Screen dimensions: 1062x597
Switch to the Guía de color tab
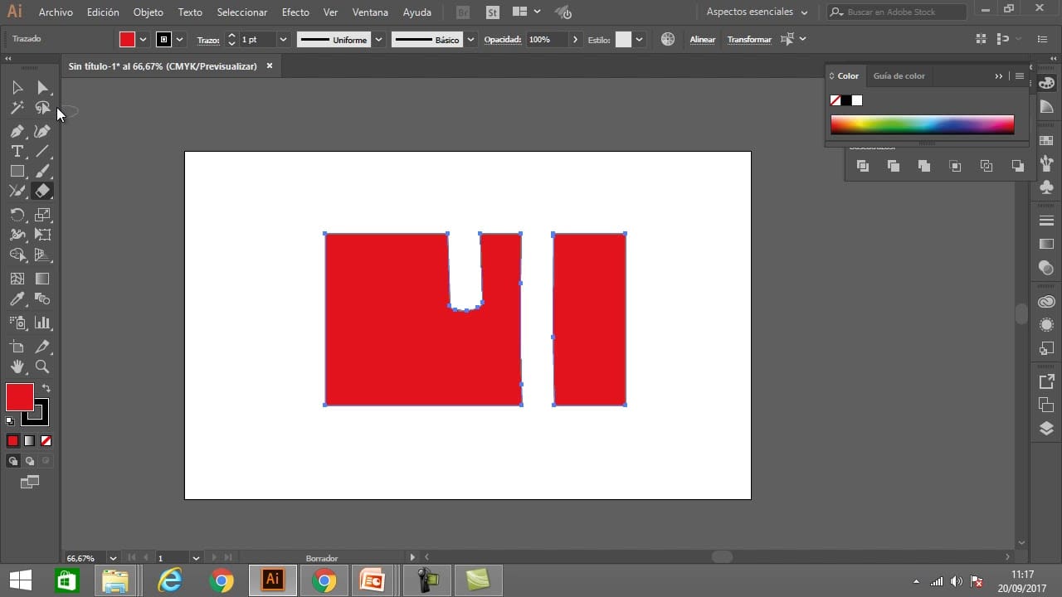(899, 75)
